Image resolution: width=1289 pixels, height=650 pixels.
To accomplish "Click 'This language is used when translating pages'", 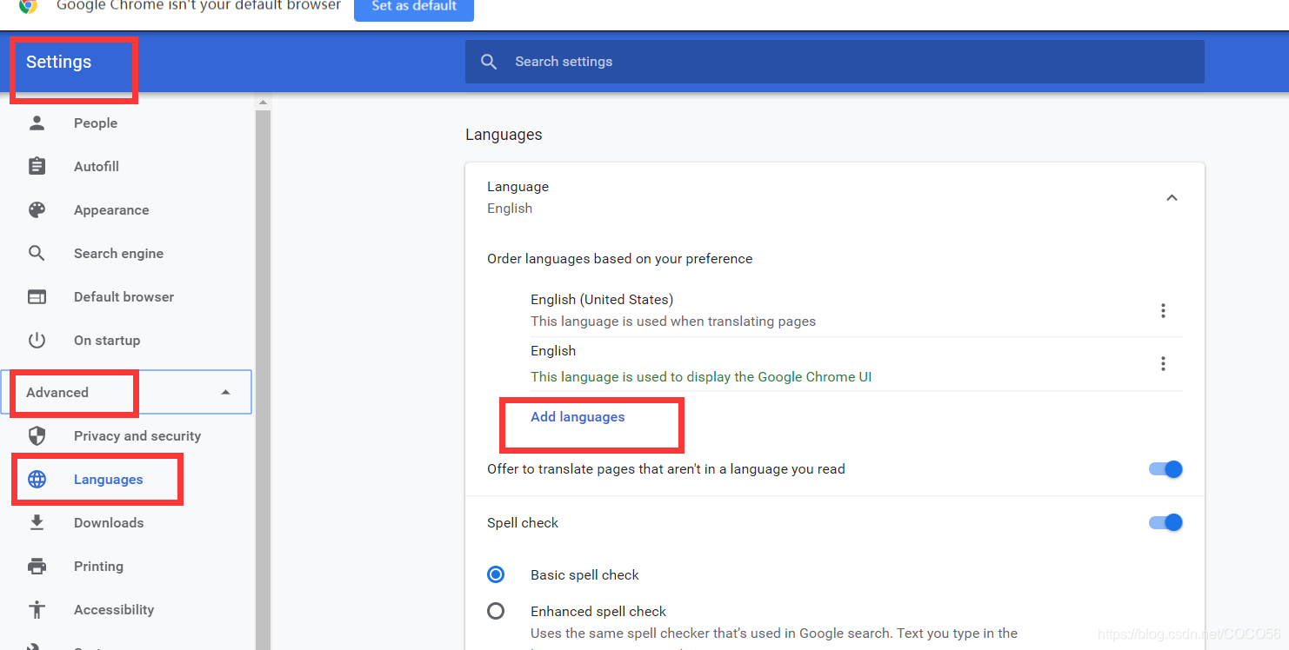I will click(673, 322).
